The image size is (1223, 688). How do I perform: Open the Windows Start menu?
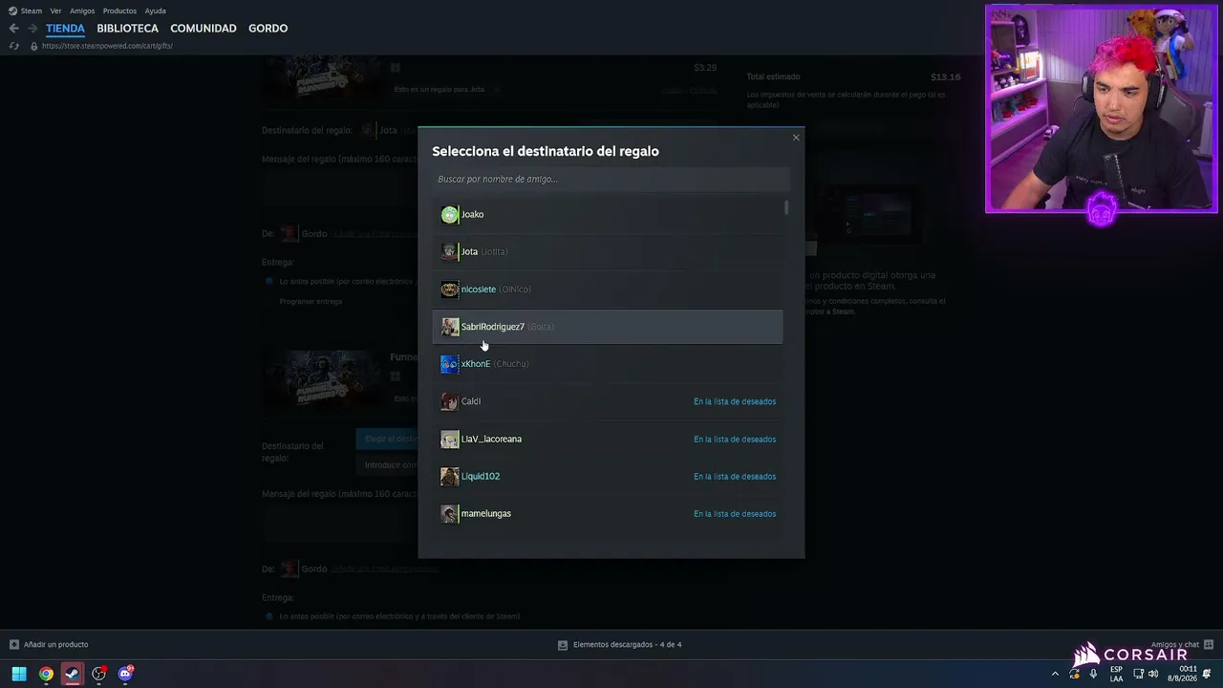tap(19, 674)
